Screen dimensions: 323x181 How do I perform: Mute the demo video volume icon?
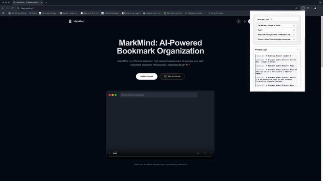[x=198, y=153]
